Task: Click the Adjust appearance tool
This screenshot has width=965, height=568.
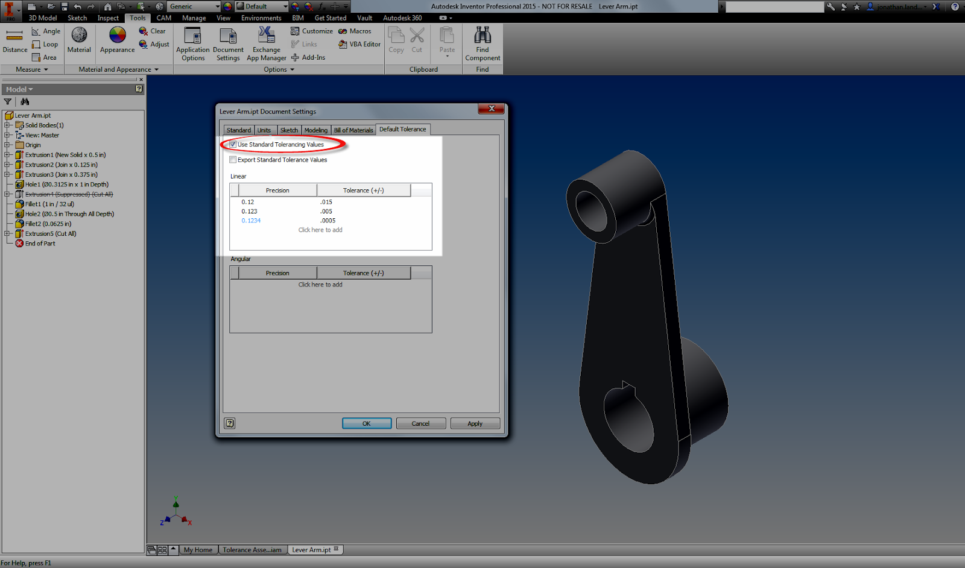Action: click(x=154, y=45)
